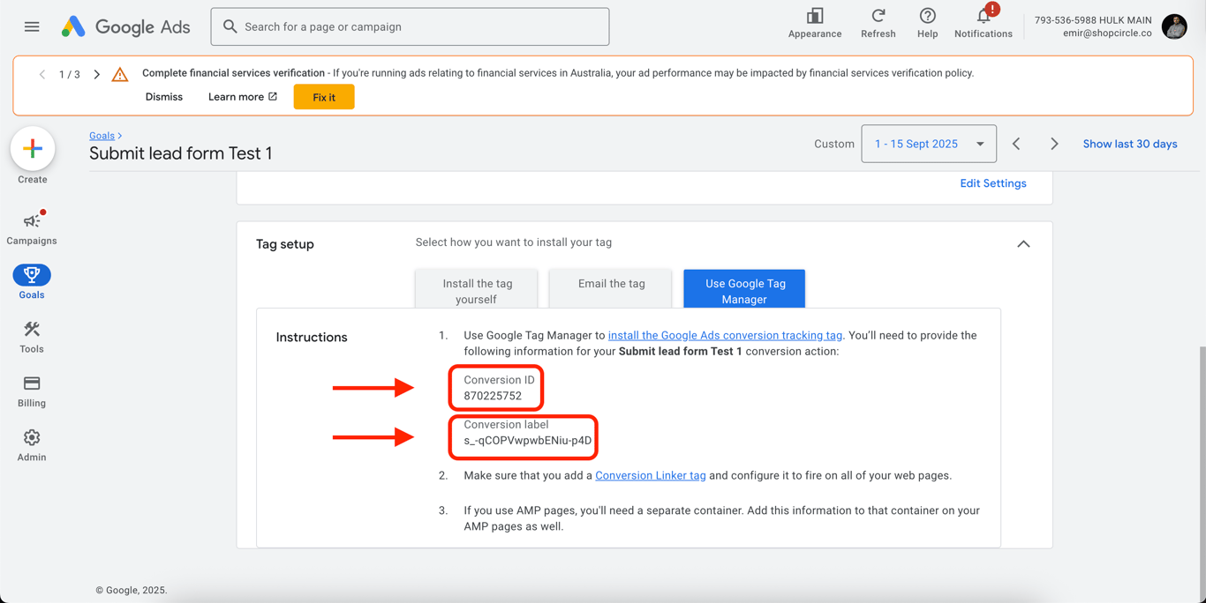Click the Create plus button

(x=33, y=148)
